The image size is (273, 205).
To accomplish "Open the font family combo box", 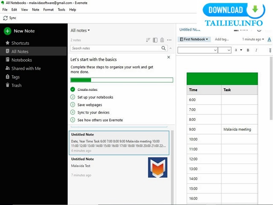I will click(197, 50).
